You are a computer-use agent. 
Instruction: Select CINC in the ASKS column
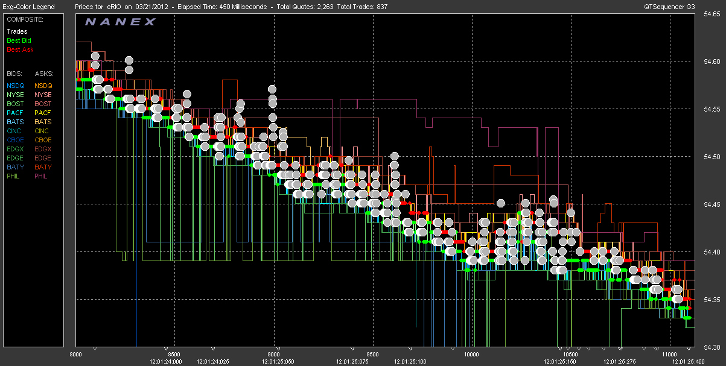tap(42, 131)
